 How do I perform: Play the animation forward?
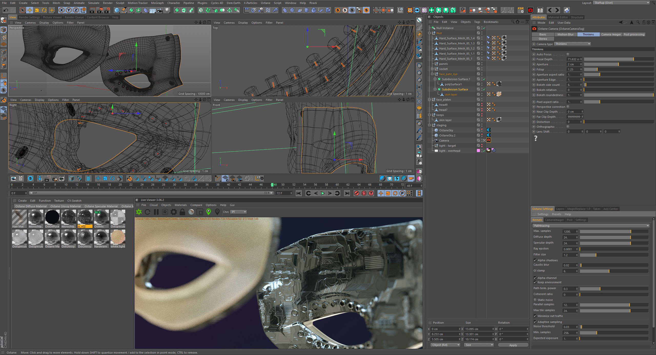[323, 193]
